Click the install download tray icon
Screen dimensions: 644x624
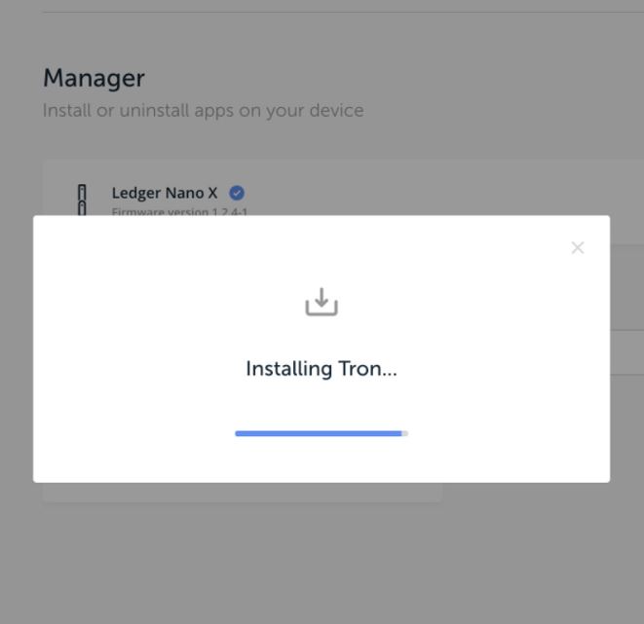coord(322,302)
